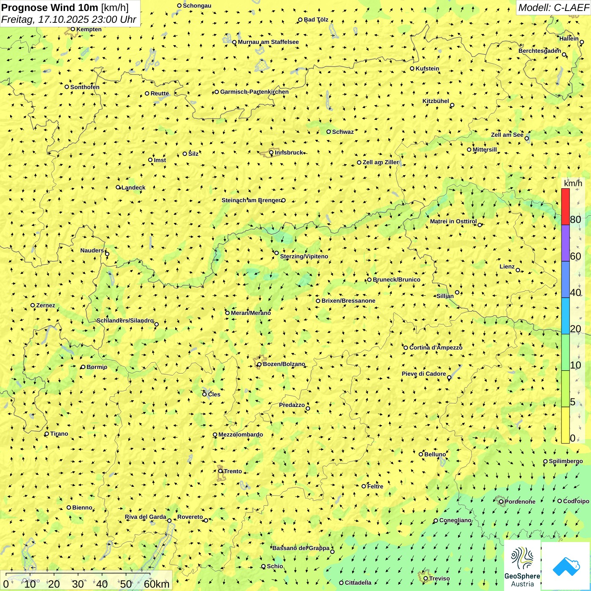Click the Lienz city marker
The width and height of the screenshot is (591, 591).
tap(518, 270)
